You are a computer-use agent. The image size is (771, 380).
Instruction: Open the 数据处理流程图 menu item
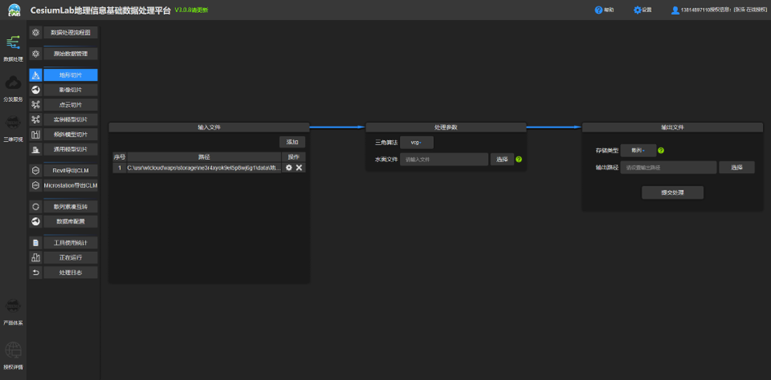[71, 33]
